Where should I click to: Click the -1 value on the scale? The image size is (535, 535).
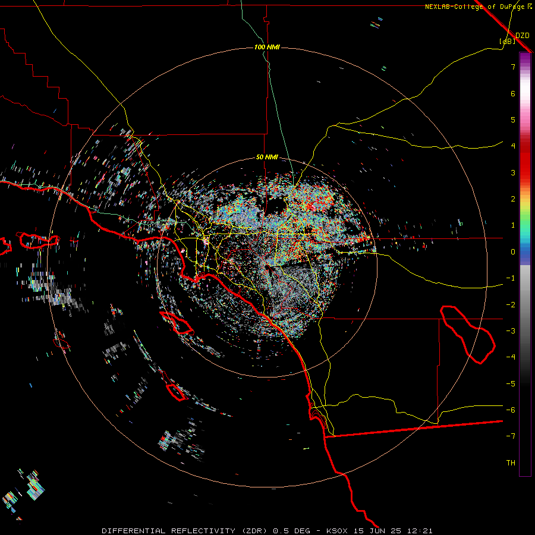(x=511, y=278)
